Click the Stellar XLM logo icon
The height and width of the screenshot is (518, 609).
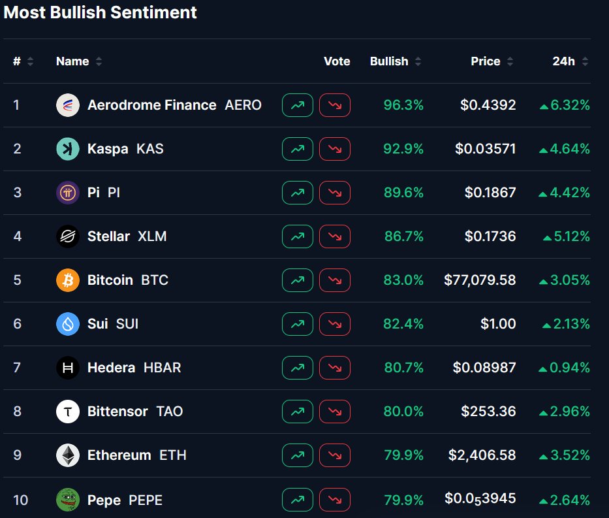coord(68,236)
